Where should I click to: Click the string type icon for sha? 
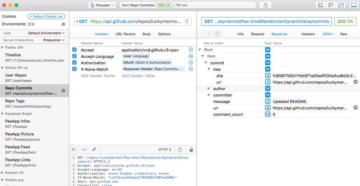[267, 76]
